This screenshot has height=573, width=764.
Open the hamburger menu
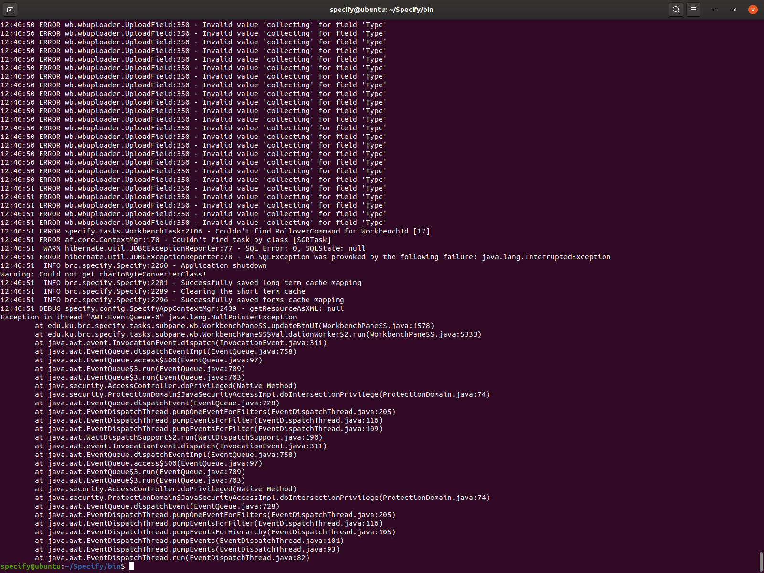pos(693,9)
